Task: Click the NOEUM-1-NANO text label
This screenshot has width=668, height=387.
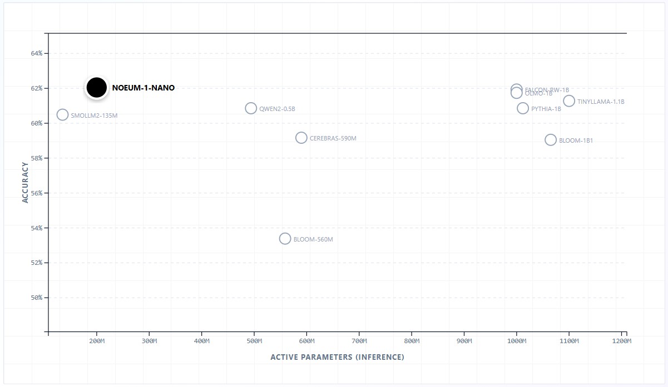Action: click(144, 88)
